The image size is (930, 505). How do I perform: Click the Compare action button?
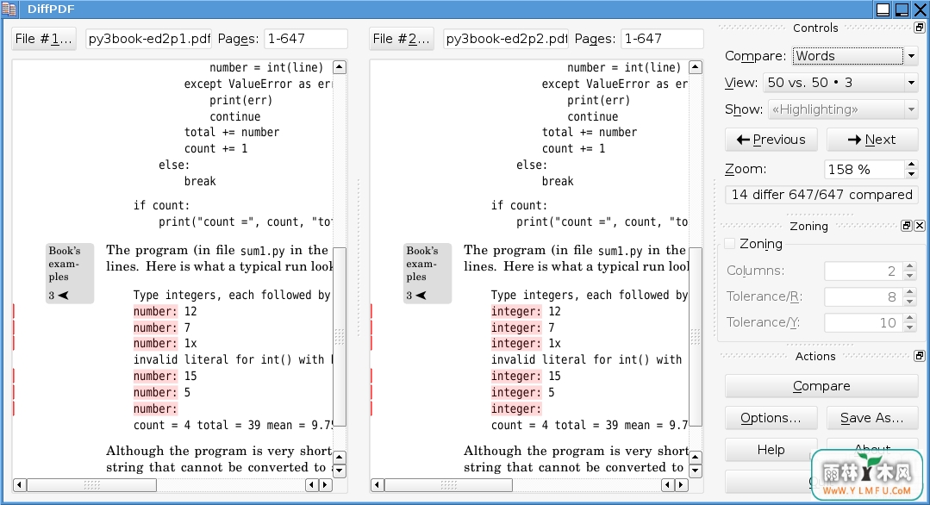[x=821, y=386]
